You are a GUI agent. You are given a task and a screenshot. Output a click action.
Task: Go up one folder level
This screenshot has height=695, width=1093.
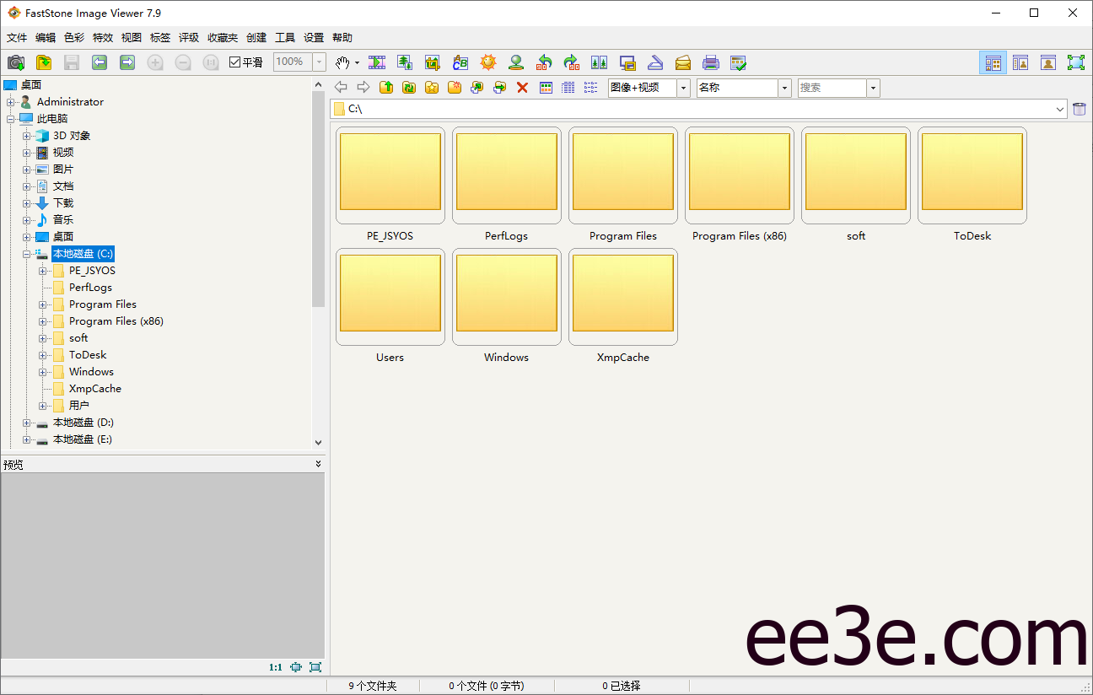(x=386, y=87)
